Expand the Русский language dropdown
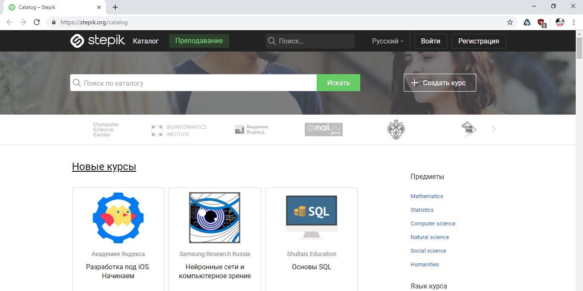Screen dimensions: 583x291 click(x=388, y=41)
